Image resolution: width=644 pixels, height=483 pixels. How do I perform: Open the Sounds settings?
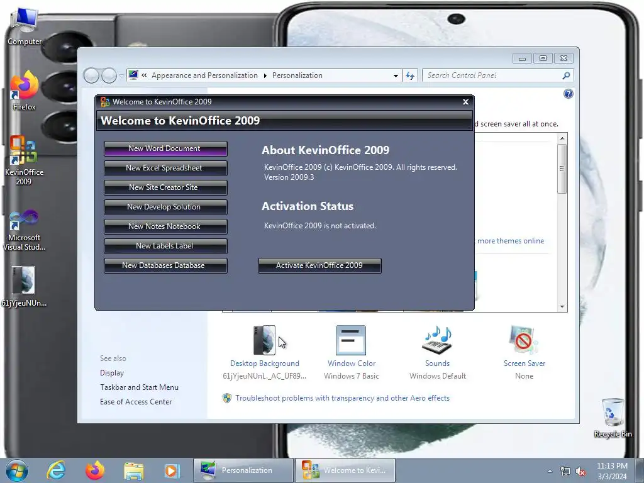(438, 352)
